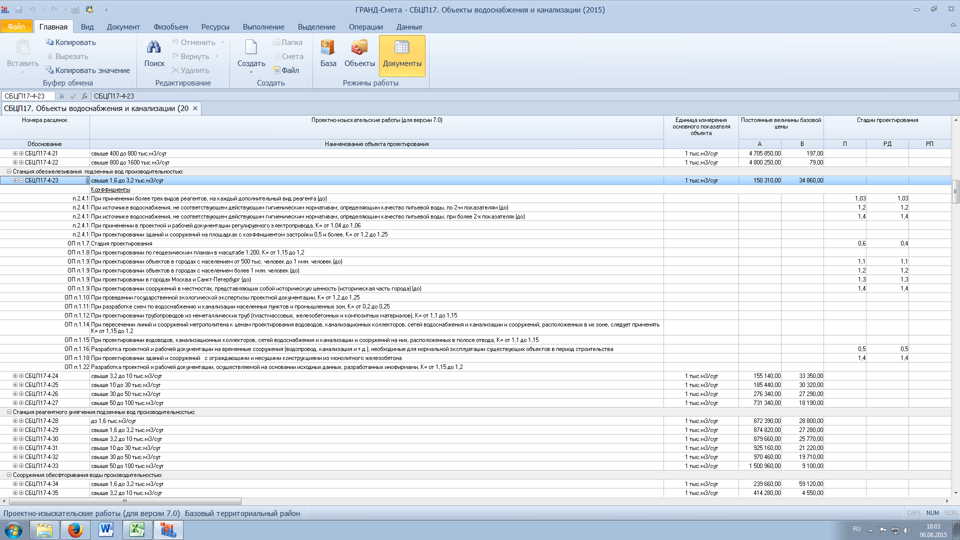Click the Файл item in Создать group
Viewport: 960px width, 540px height.
point(286,70)
